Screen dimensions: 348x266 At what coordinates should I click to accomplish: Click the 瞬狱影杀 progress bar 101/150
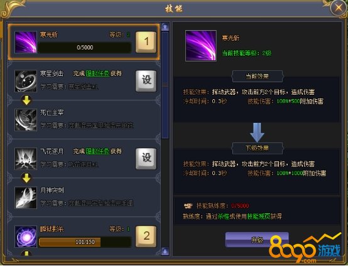click(85, 242)
